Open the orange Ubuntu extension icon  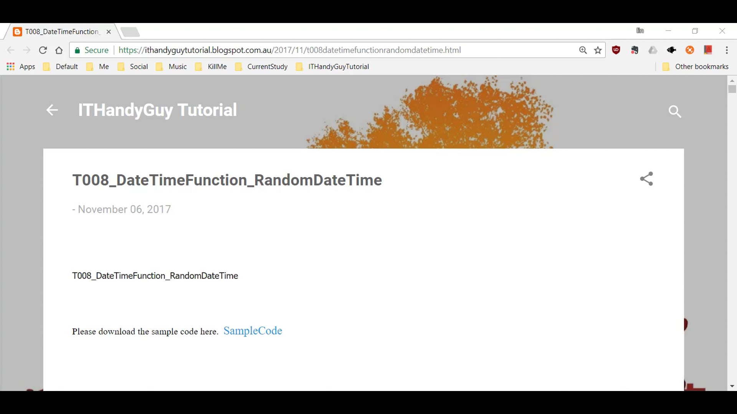[x=690, y=50]
